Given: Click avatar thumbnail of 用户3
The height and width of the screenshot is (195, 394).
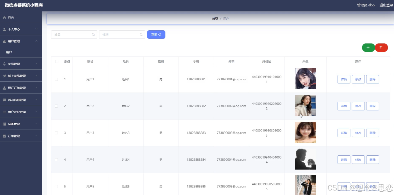Looking at the screenshot, I should point(305,132).
